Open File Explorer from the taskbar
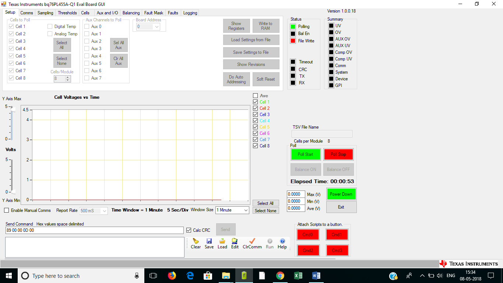503x283 pixels. (226, 276)
